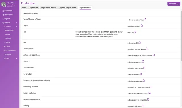Click the Configuration sliders icon in sidebar

(5, 50)
